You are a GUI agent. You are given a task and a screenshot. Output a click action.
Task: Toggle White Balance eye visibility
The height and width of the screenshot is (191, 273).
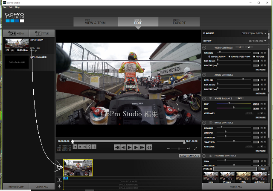210,98
